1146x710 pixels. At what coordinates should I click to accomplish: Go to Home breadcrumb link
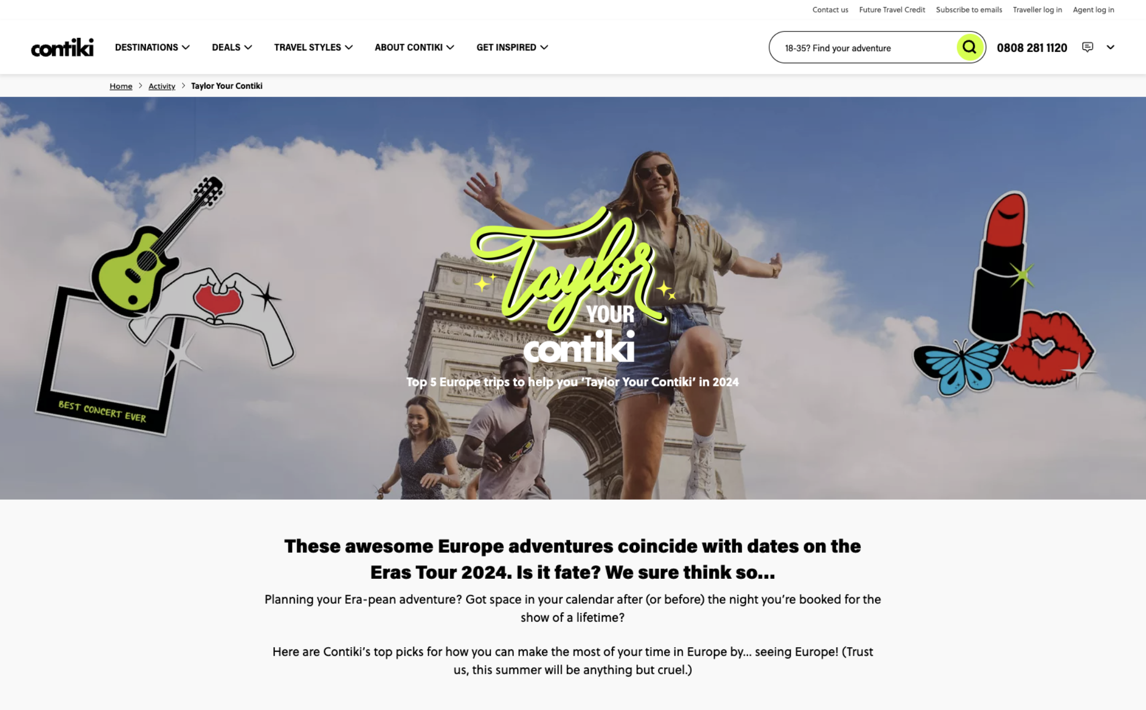point(121,86)
